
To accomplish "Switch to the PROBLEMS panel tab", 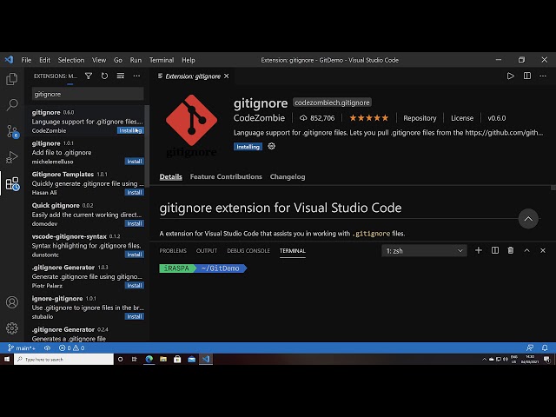I will click(x=173, y=251).
